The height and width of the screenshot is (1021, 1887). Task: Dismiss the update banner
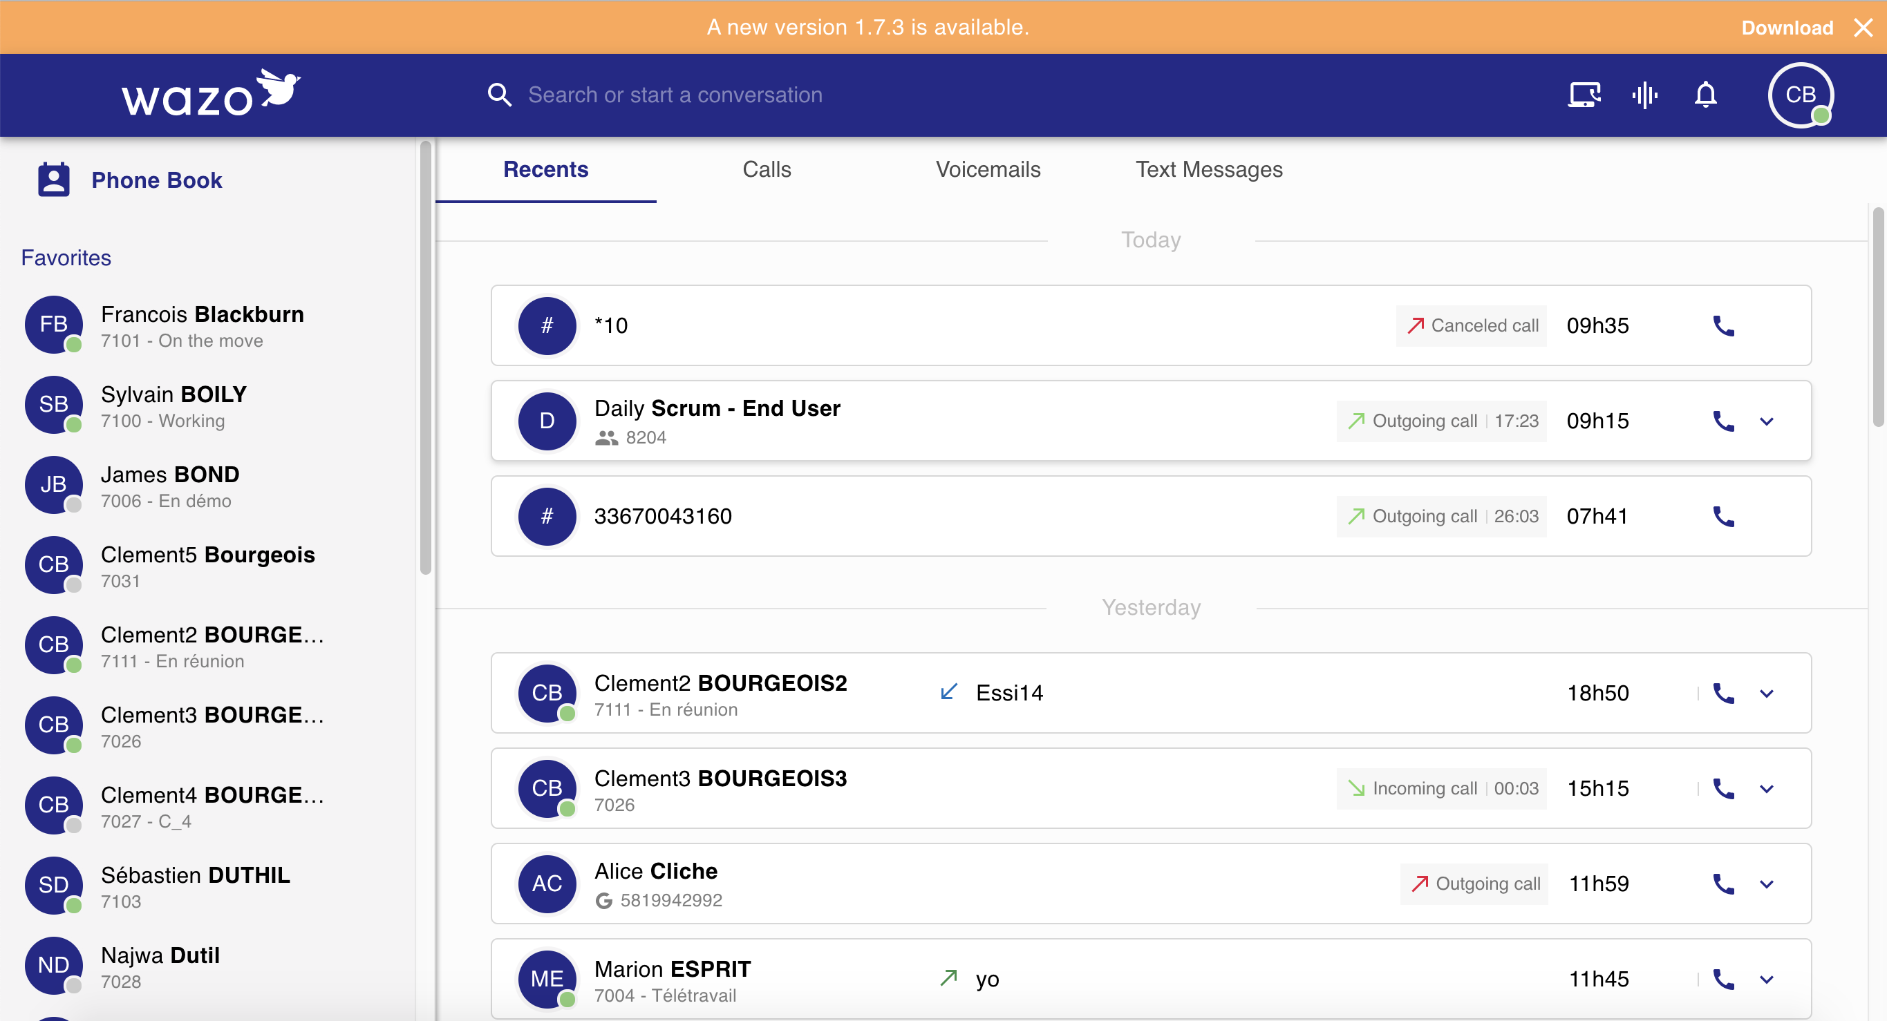pos(1863,28)
